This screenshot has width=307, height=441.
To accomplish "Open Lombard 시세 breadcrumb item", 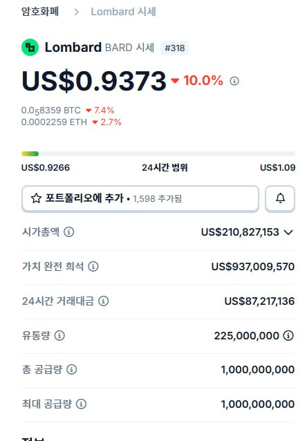I will 123,12.
